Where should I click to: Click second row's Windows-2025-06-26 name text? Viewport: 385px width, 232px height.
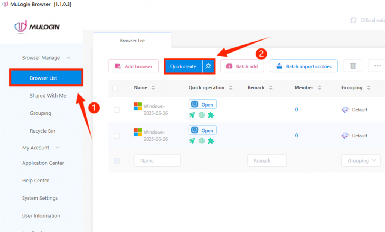(x=156, y=136)
